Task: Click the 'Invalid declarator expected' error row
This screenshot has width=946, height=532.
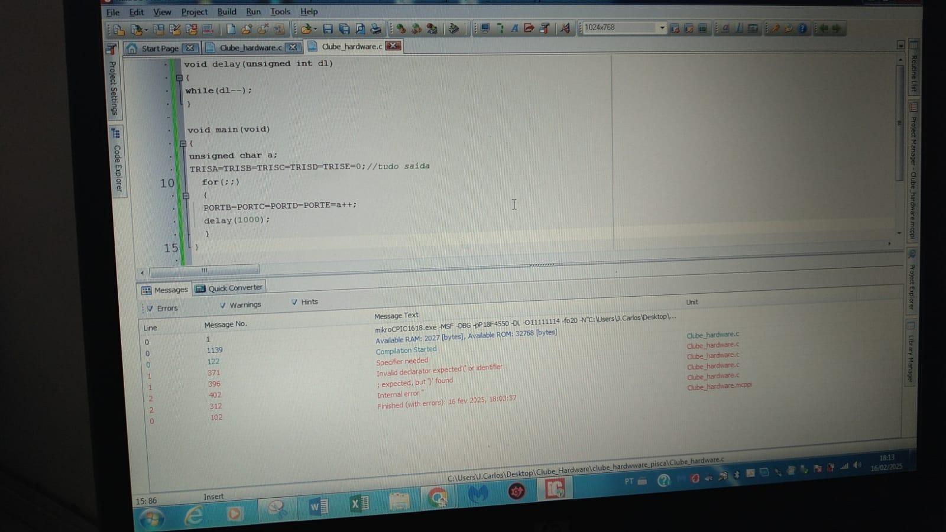Action: [439, 370]
